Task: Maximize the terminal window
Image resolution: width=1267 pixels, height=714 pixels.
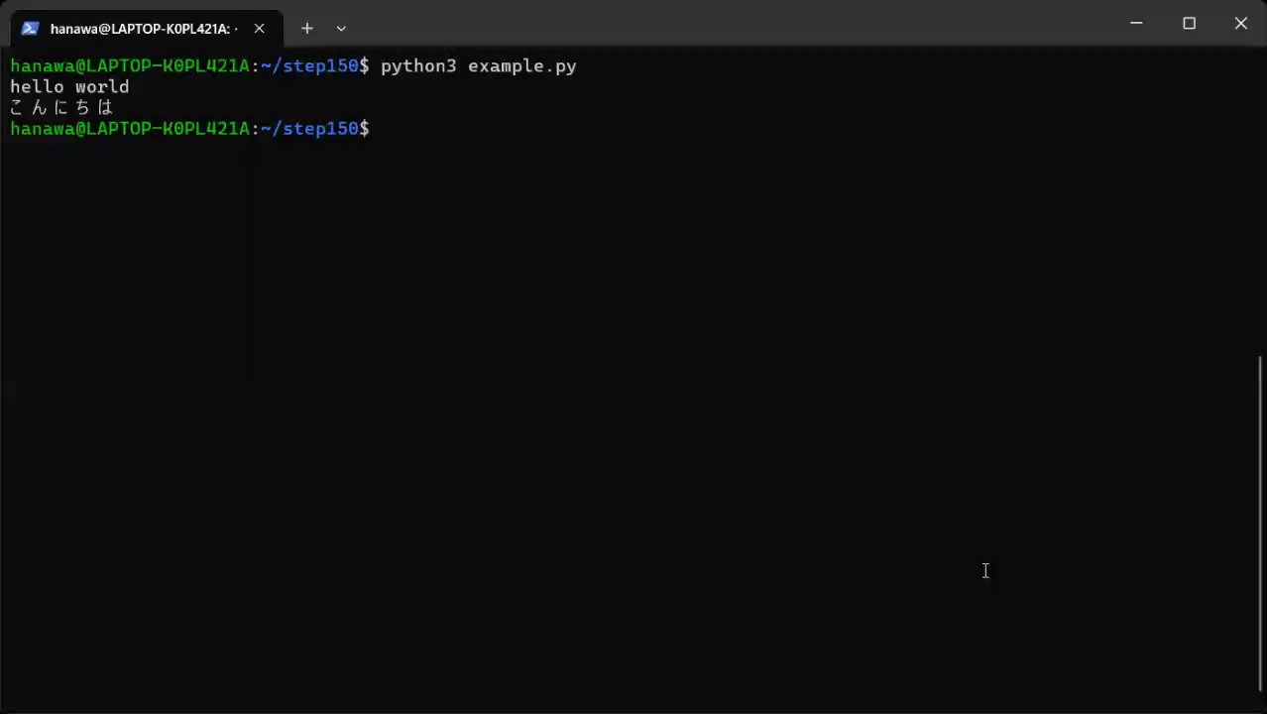Action: pyautogui.click(x=1189, y=23)
